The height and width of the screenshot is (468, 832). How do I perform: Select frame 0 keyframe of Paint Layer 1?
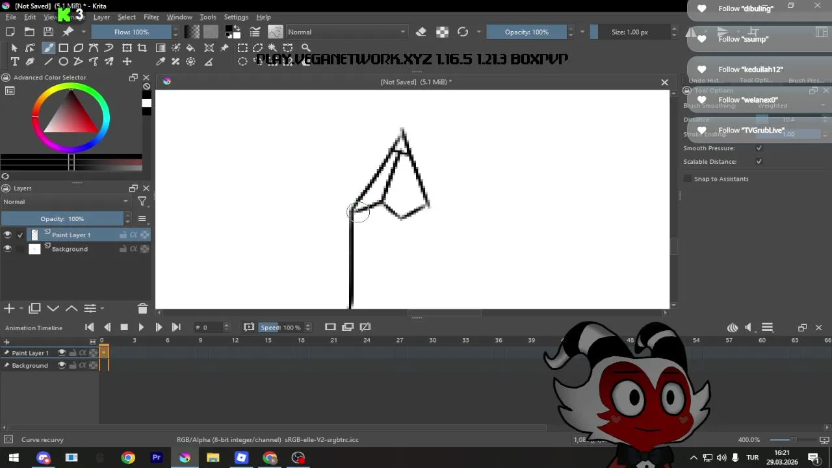click(104, 353)
